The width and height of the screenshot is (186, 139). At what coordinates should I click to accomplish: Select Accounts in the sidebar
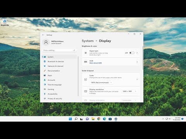click(59, 80)
